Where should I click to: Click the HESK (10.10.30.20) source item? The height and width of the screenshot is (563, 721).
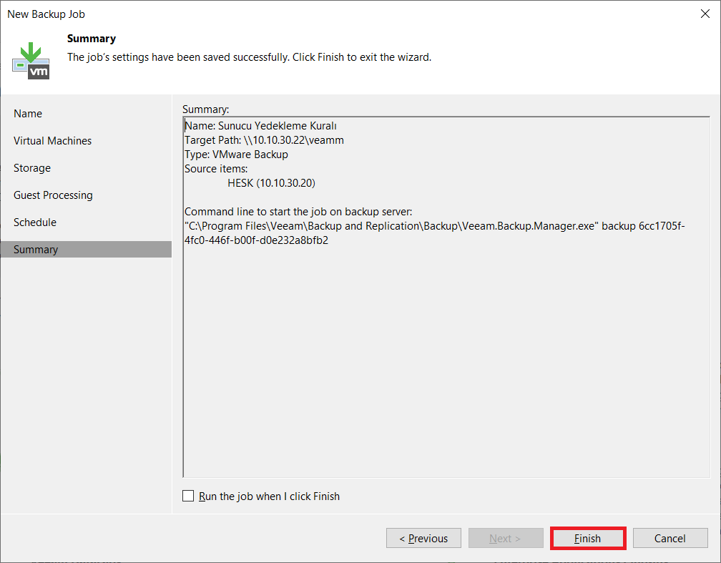pyautogui.click(x=271, y=183)
